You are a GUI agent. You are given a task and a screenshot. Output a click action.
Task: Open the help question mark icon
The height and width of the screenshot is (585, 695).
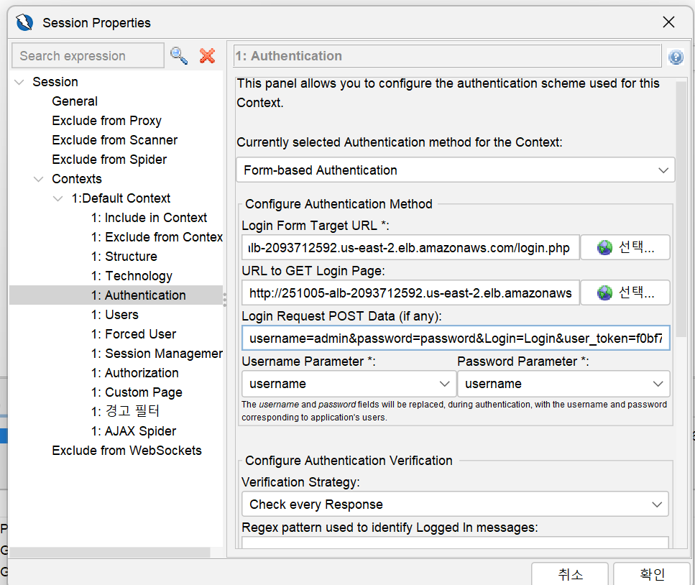tap(675, 57)
